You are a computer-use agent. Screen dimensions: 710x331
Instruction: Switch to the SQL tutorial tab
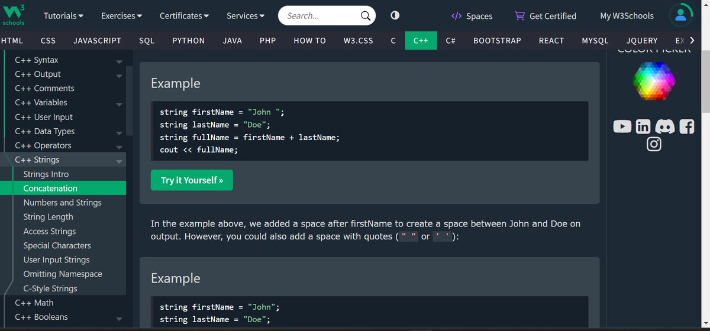pyautogui.click(x=147, y=40)
